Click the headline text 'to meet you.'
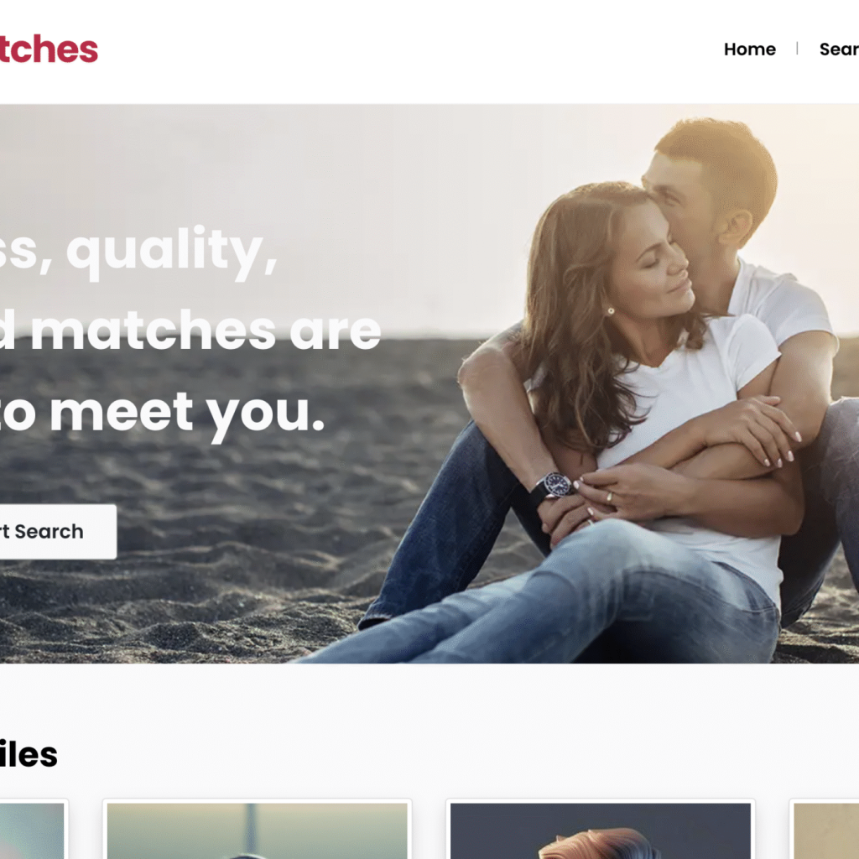This screenshot has height=859, width=859. pyautogui.click(x=162, y=414)
